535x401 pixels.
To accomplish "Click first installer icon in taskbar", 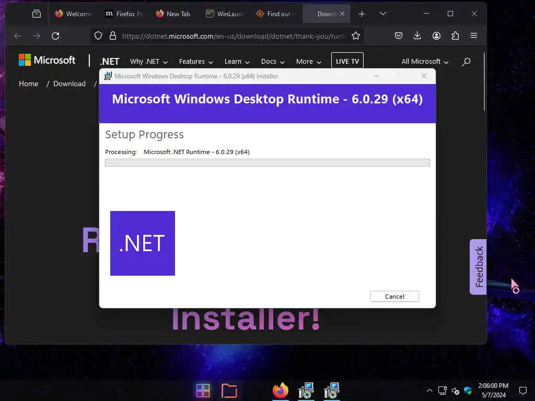I will point(306,391).
